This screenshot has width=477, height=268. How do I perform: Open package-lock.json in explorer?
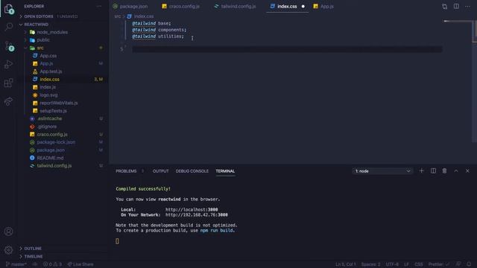(x=56, y=142)
